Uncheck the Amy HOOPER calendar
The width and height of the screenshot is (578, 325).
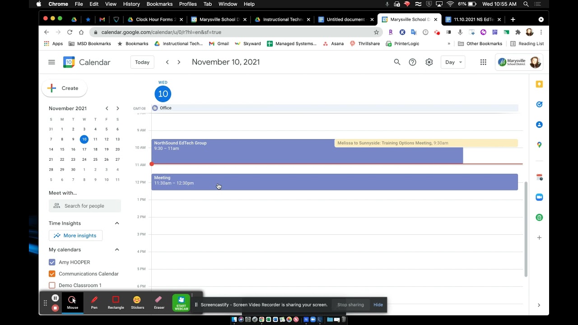pyautogui.click(x=52, y=262)
